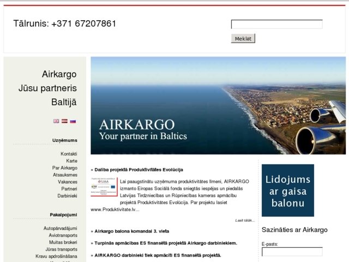
Task: Click Lasīt tālāk read more link
Action: click(245, 221)
